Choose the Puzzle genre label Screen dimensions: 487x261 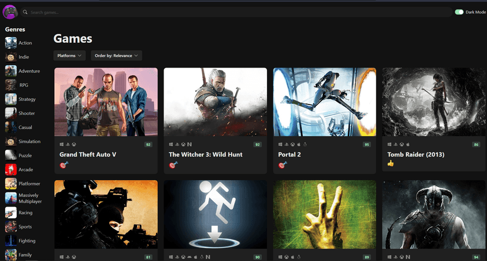coord(25,155)
